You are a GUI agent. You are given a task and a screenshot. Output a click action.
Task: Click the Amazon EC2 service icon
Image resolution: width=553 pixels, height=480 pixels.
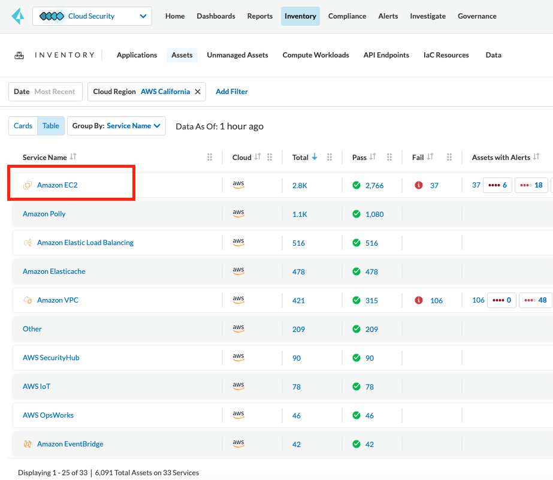click(28, 185)
